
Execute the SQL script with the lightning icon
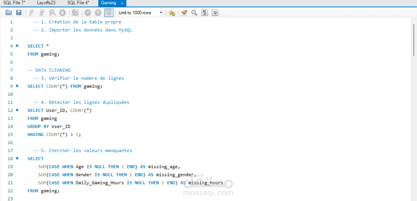pyautogui.click(x=32, y=13)
